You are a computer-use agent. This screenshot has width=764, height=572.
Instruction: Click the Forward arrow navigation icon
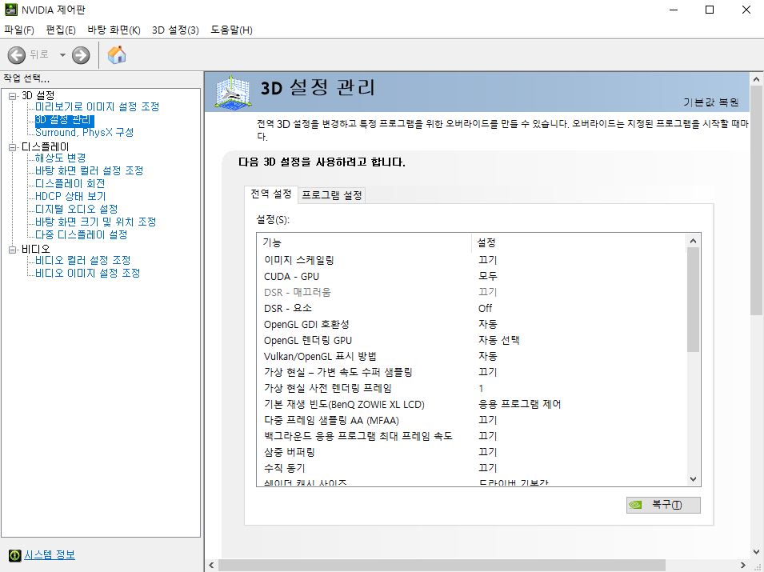[x=81, y=55]
